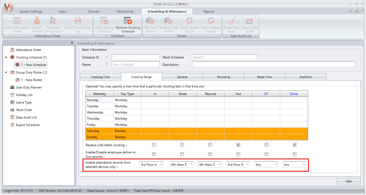The height and width of the screenshot is (195, 366).
Task: Open User Duty Planner in the sidebar
Action: pyautogui.click(x=29, y=87)
